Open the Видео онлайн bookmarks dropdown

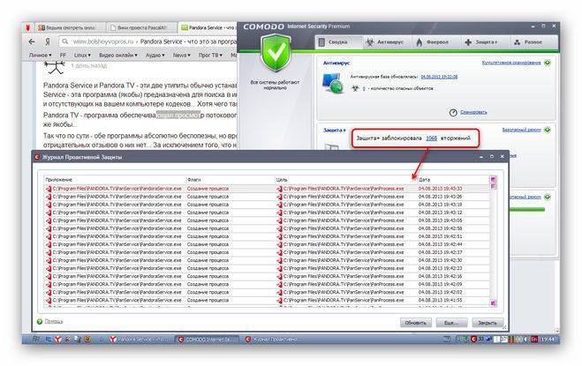(x=117, y=55)
